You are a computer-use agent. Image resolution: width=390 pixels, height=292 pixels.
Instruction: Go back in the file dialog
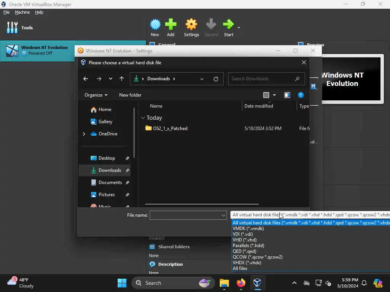tap(86, 79)
